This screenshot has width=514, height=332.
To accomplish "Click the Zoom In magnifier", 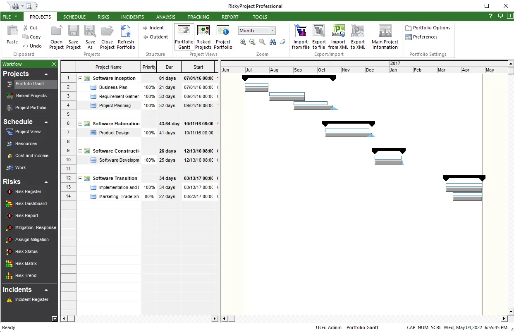I will (243, 42).
